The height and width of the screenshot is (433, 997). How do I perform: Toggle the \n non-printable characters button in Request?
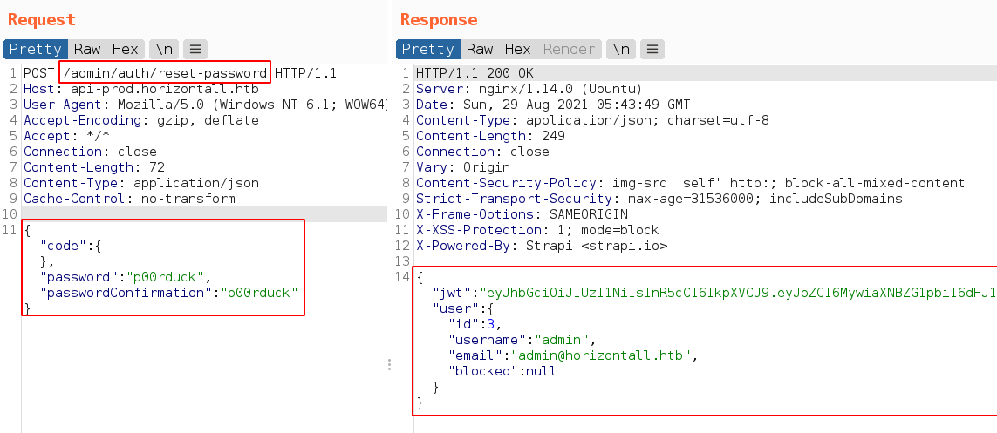click(163, 49)
